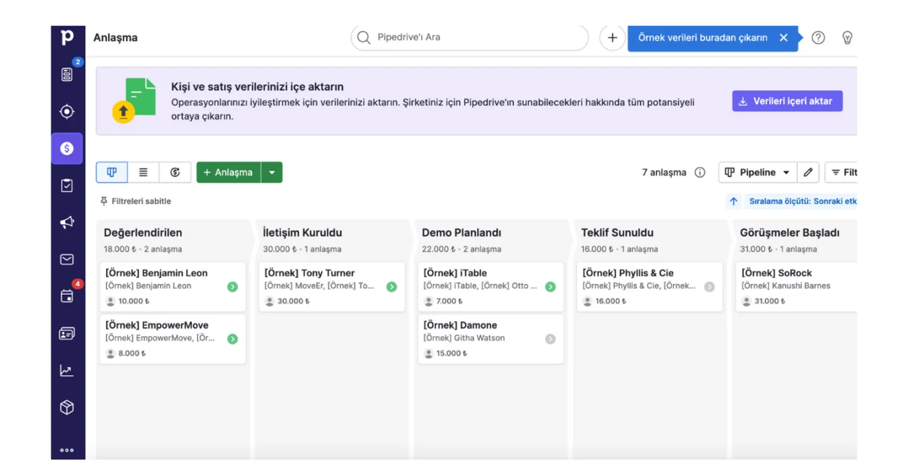Open the target-shaped sidebar icon
The width and height of the screenshot is (919, 471).
click(x=67, y=111)
